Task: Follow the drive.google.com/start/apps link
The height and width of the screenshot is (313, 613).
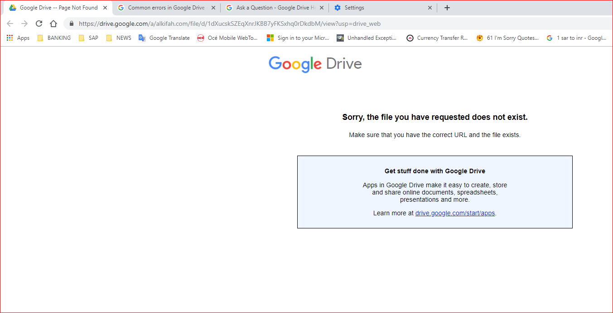Action: click(455, 213)
